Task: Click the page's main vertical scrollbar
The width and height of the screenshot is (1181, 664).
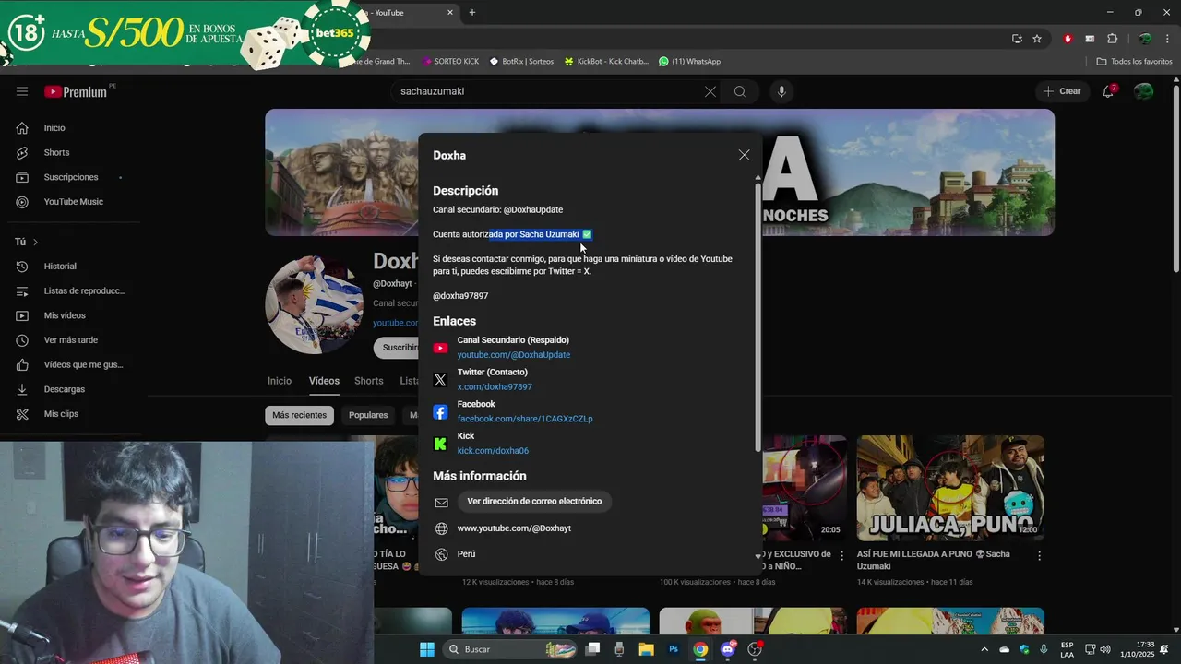Action: 1175,180
